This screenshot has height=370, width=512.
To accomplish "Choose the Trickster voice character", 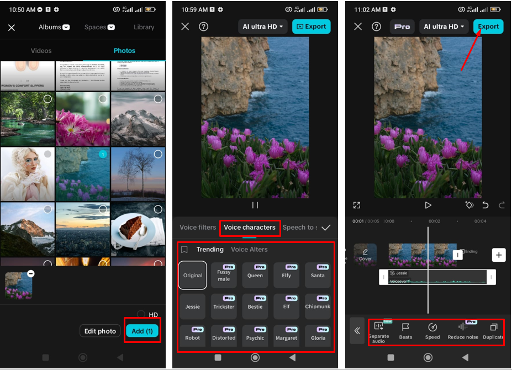I will point(224,306).
